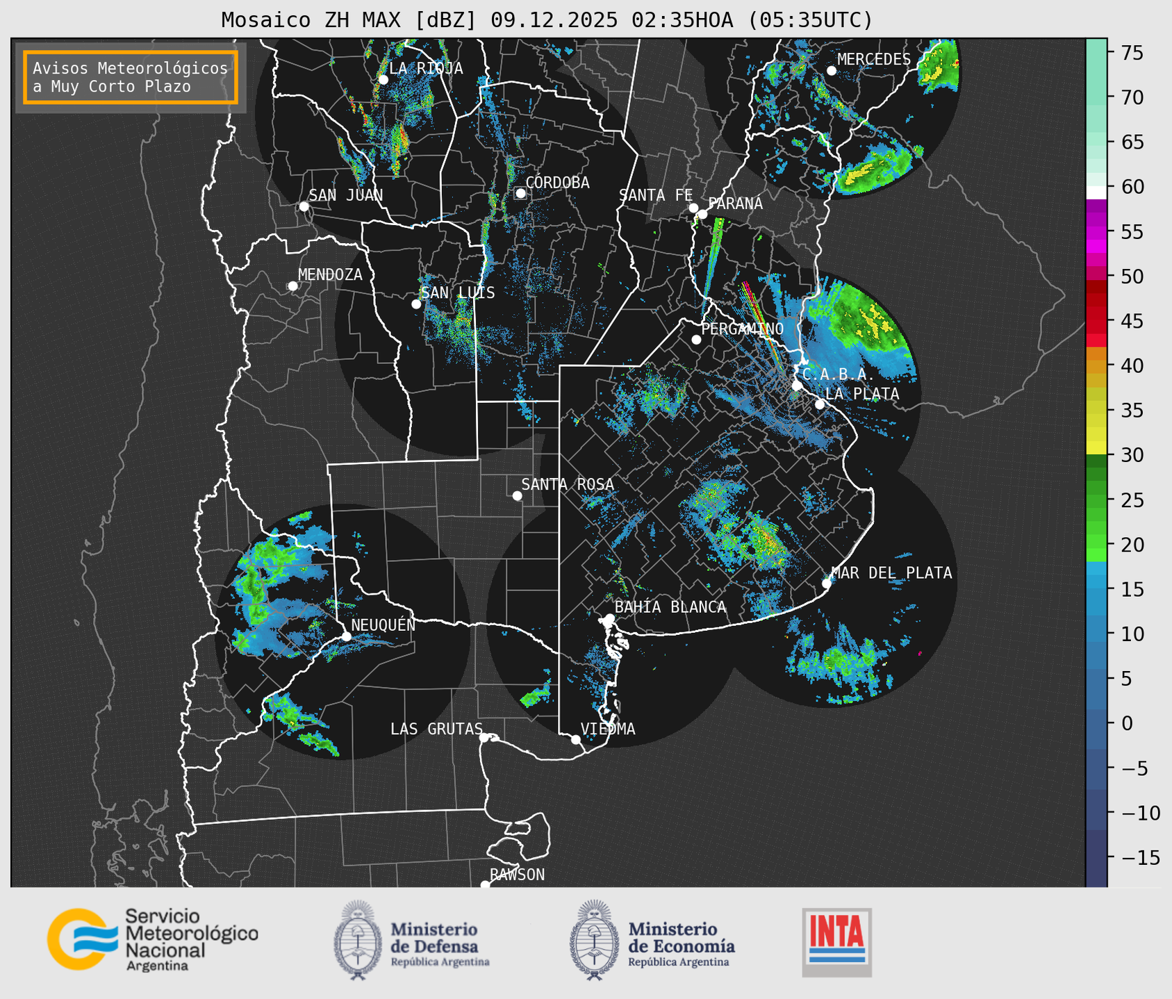This screenshot has width=1172, height=999.
Task: Click the CÓRDOBA label
Action: (x=558, y=183)
